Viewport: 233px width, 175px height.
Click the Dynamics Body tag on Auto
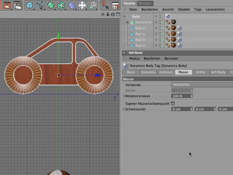168,17
